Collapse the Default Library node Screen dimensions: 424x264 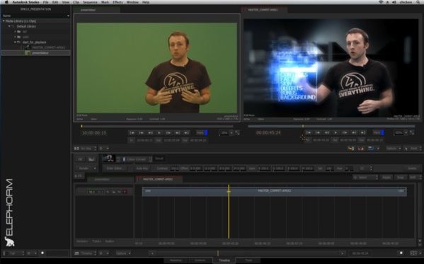(x=9, y=26)
